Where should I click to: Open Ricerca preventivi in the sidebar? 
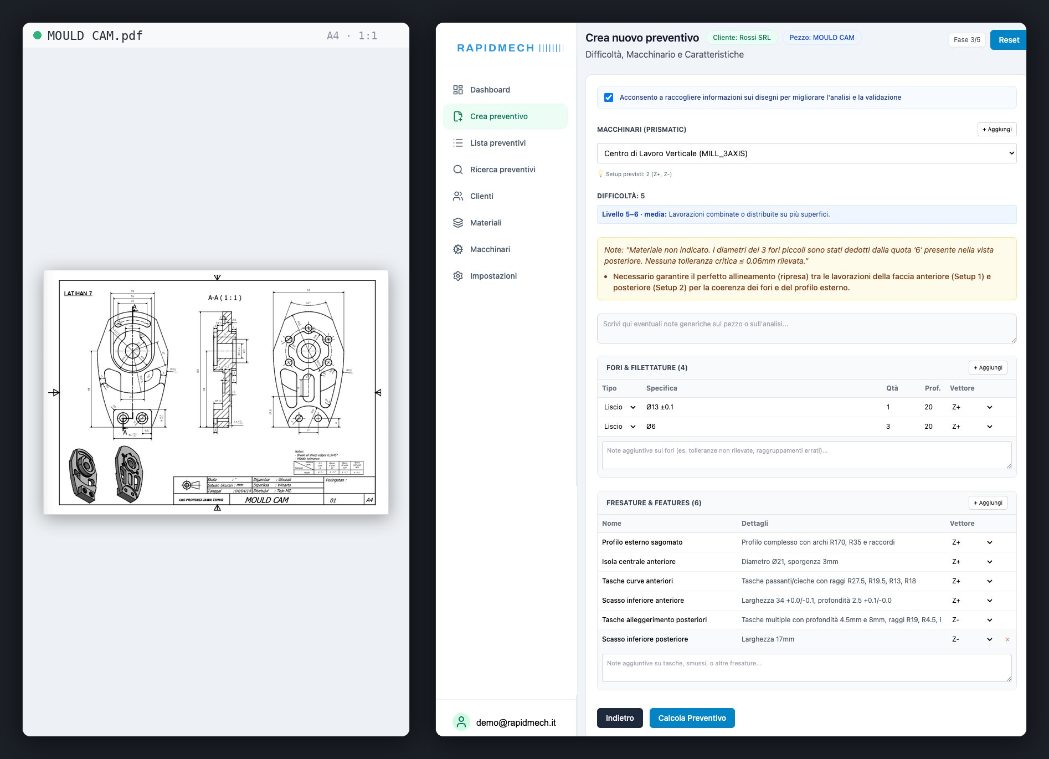click(505, 170)
